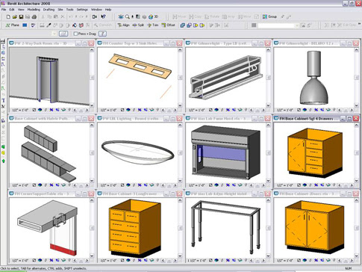Activate the FH Counter Top view

[137, 77]
